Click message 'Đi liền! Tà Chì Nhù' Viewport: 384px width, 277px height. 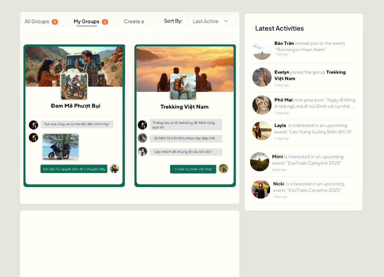coord(186,138)
